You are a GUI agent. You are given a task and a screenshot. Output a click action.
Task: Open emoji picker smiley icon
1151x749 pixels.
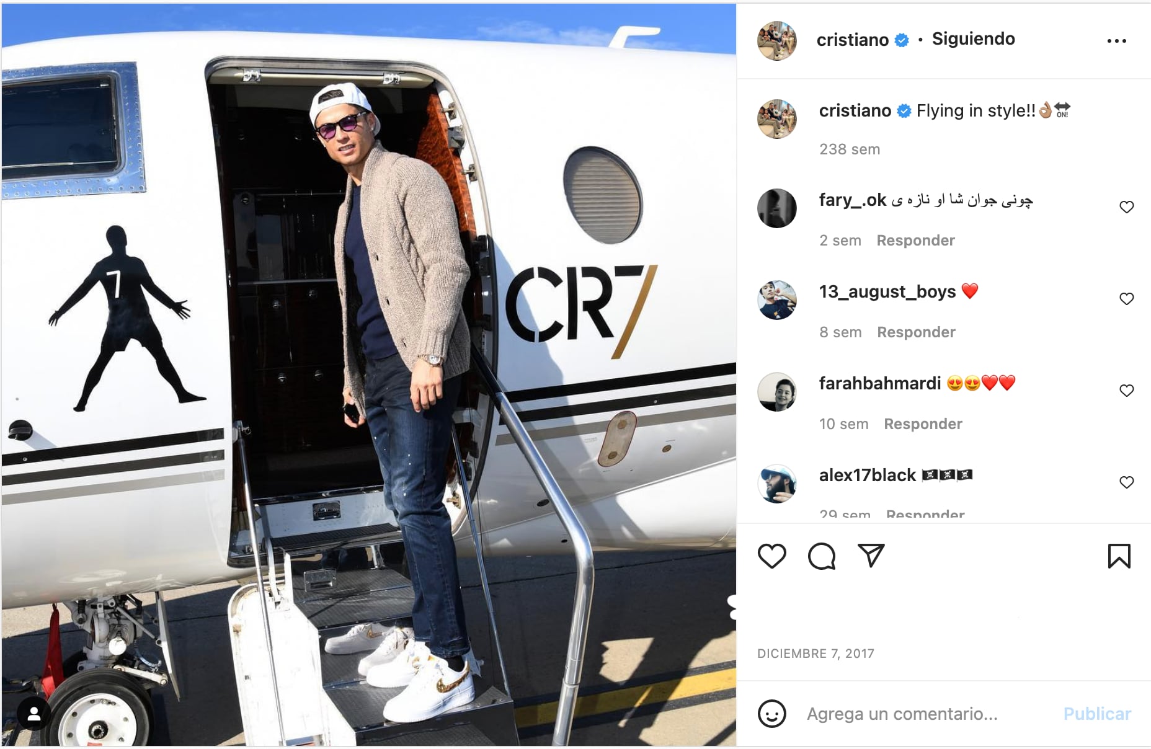[772, 714]
